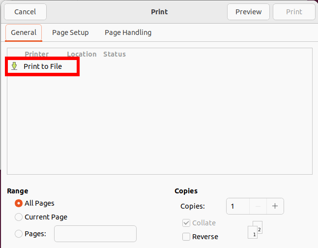The width and height of the screenshot is (318, 248).
Task: Click the Cancel button
Action: coord(25,12)
